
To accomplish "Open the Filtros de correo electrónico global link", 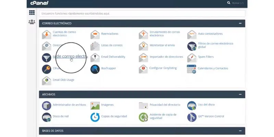I will (216, 45).
